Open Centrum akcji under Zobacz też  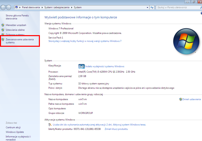[x=13, y=127]
